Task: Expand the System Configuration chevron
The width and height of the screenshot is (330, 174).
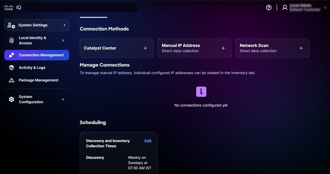Action: click(x=63, y=100)
